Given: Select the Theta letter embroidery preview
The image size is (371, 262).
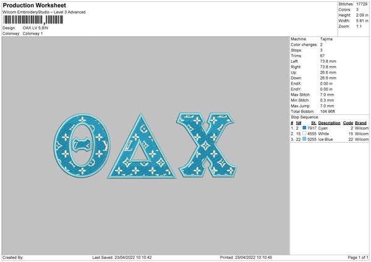Looking at the screenshot, I should (x=82, y=145).
